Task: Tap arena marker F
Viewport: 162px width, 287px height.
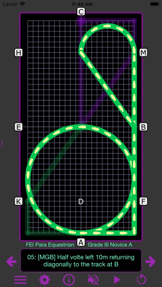Action: pyautogui.click(x=143, y=202)
